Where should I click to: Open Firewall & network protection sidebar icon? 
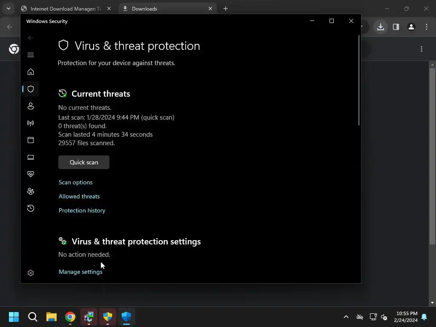click(31, 123)
